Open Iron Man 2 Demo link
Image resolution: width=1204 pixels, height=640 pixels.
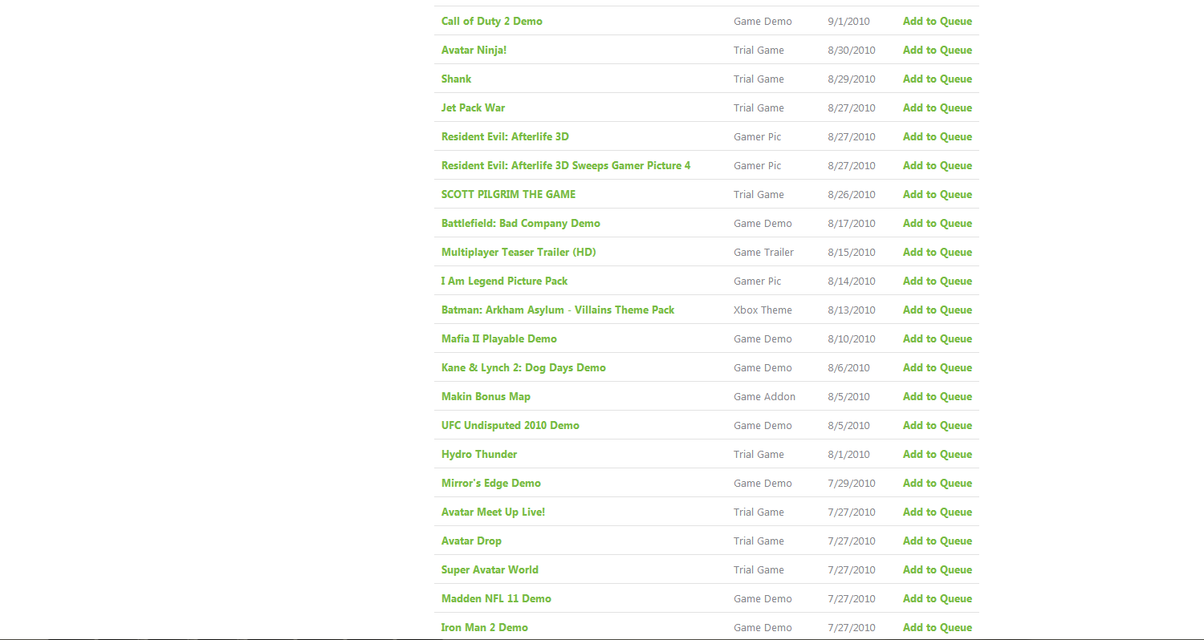(484, 628)
